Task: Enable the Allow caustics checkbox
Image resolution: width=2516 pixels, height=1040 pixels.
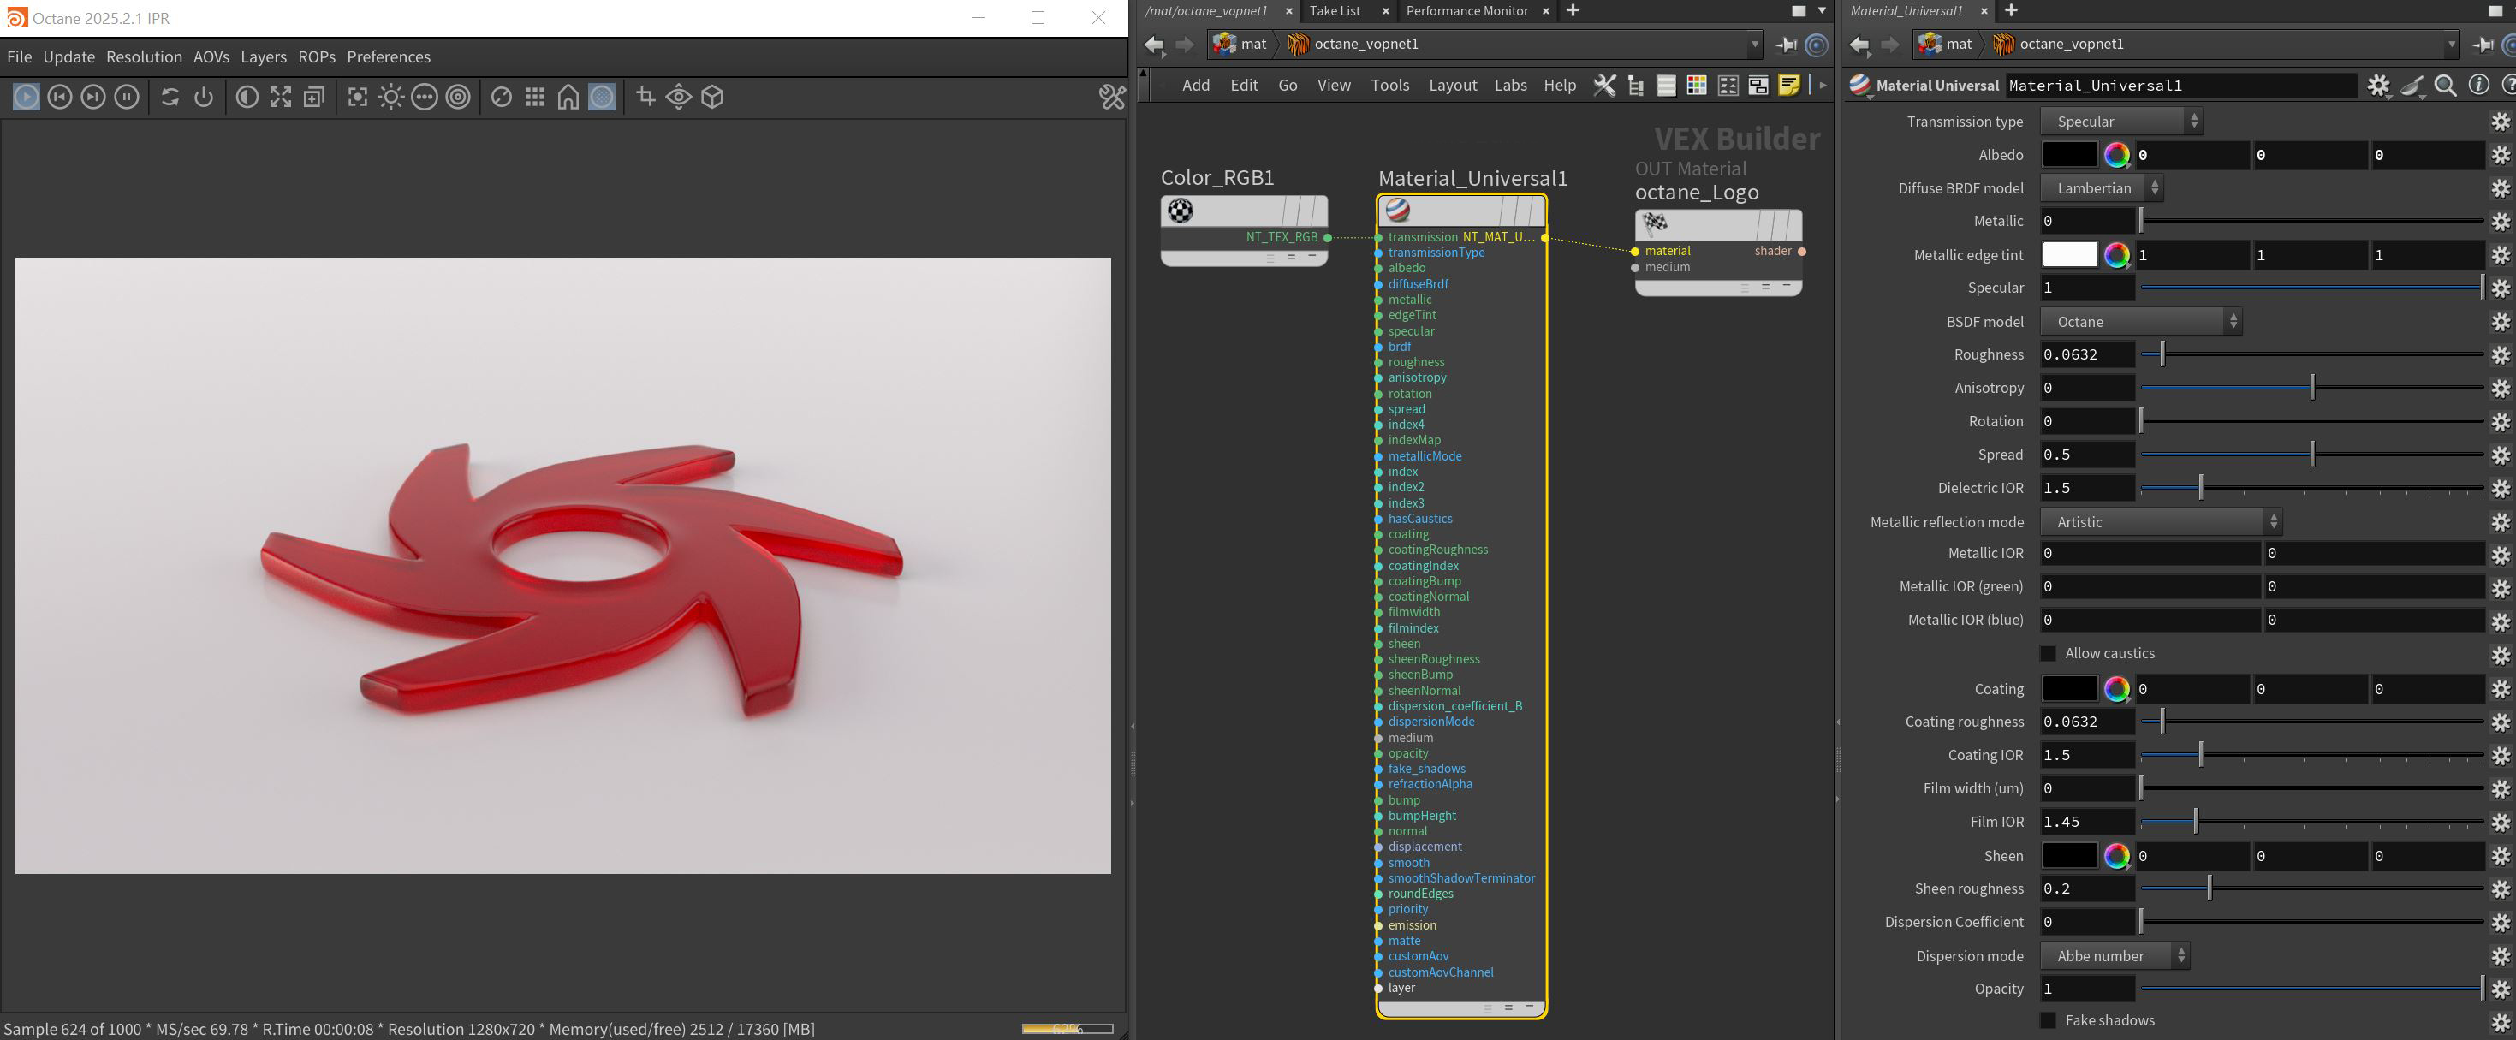Action: pyautogui.click(x=2049, y=653)
